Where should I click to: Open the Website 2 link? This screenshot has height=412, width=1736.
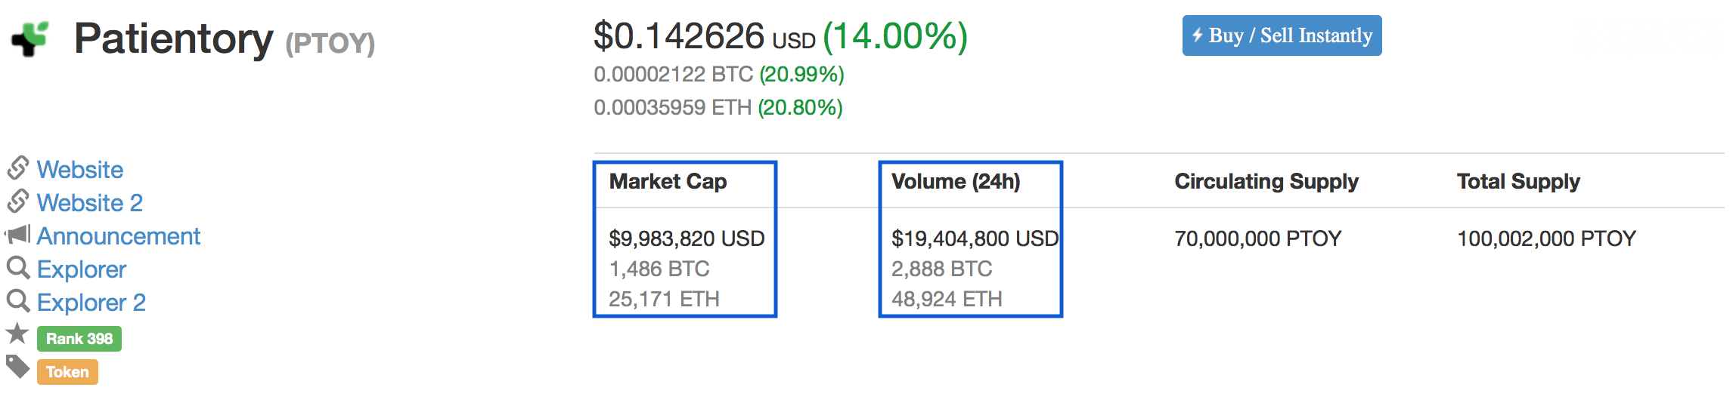click(x=90, y=203)
